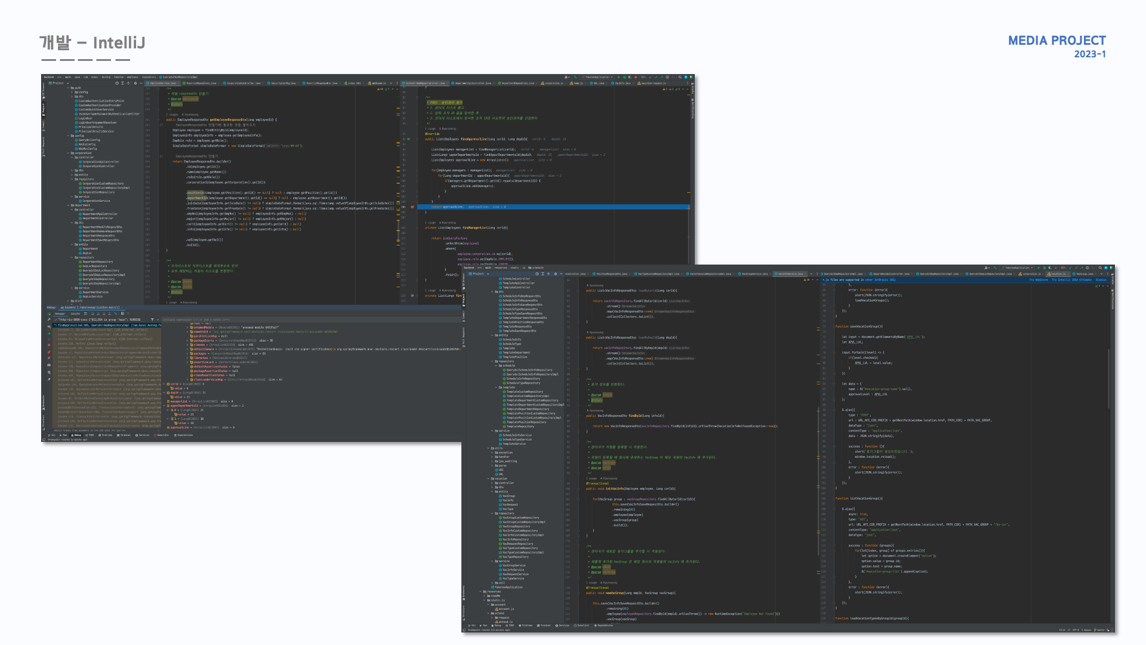Toggle the thread filter icon in the debugger
The width and height of the screenshot is (1146, 645).
pos(152,320)
